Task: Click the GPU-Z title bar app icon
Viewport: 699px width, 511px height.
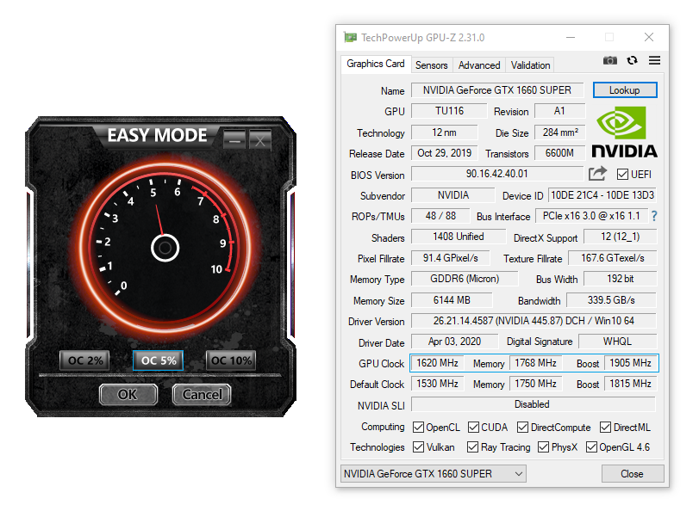Action: coord(351,37)
